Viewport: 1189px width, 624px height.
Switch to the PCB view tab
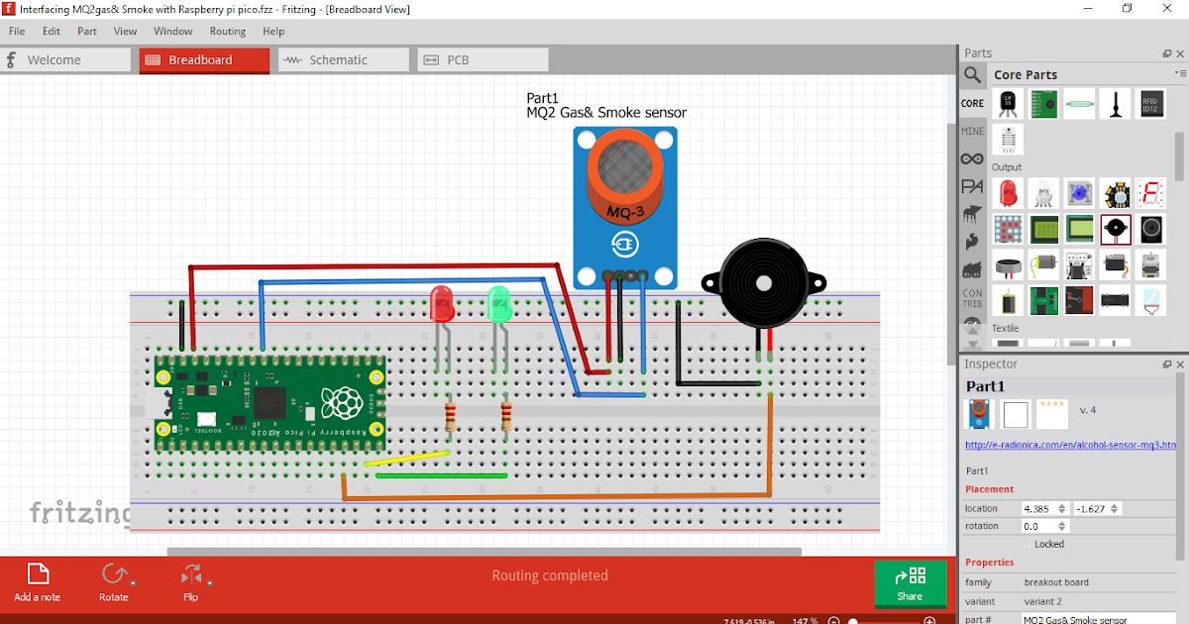(483, 59)
